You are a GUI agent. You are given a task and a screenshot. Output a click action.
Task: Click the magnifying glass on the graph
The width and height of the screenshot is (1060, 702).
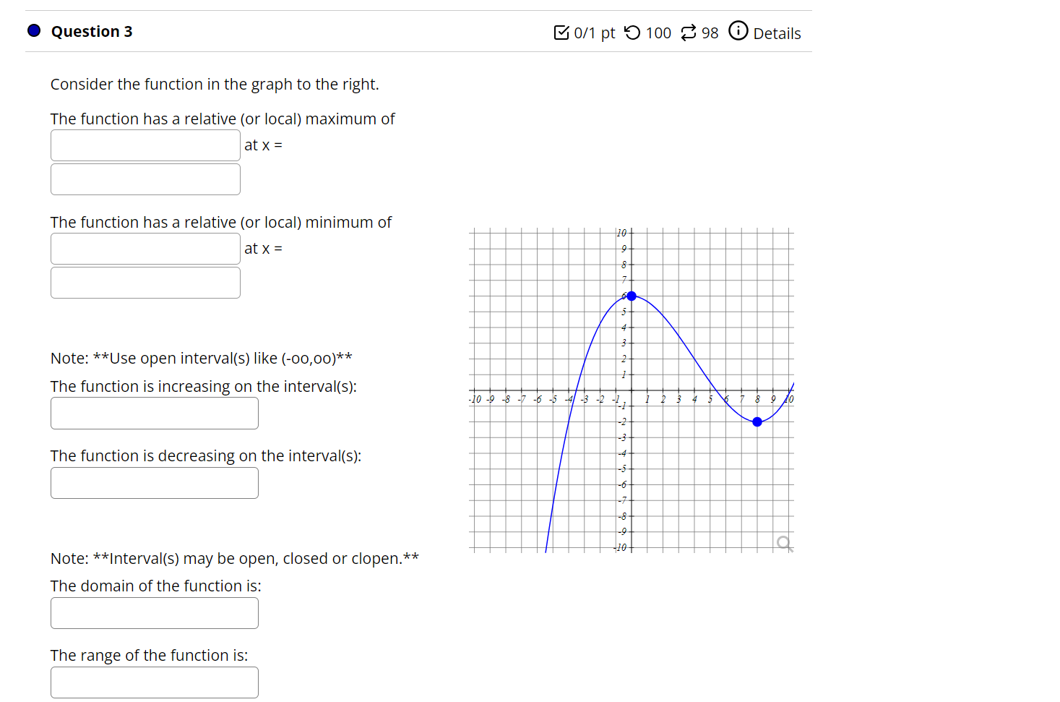783,542
